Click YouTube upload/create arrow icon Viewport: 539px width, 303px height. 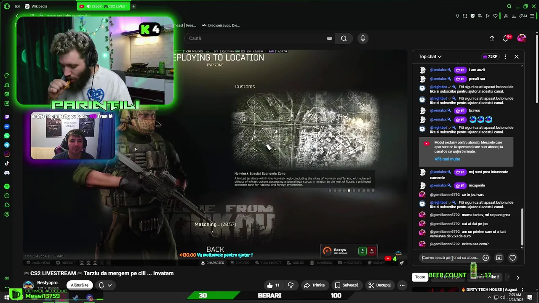click(492, 38)
